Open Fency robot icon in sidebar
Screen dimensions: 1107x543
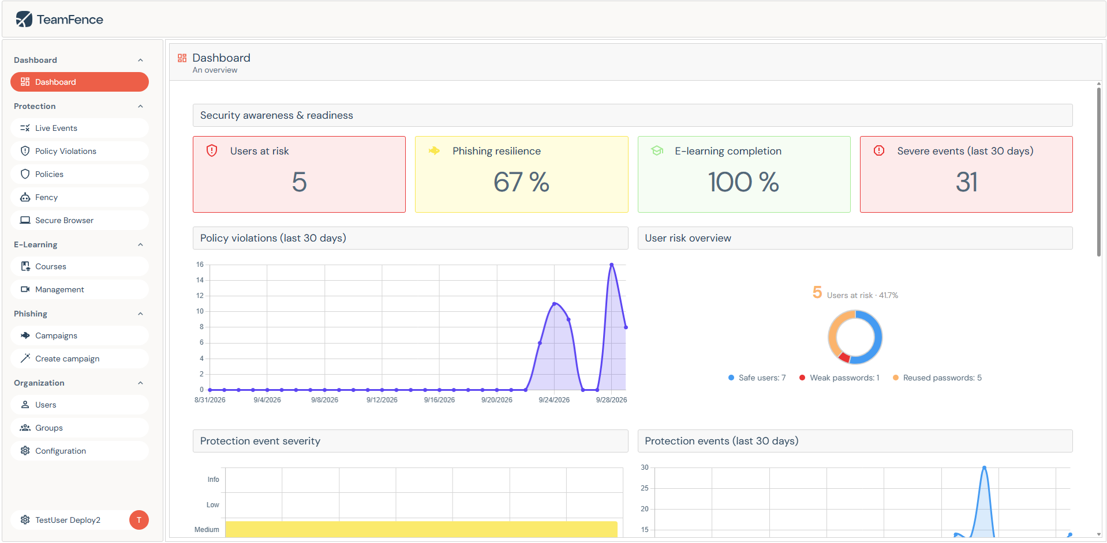coord(25,197)
